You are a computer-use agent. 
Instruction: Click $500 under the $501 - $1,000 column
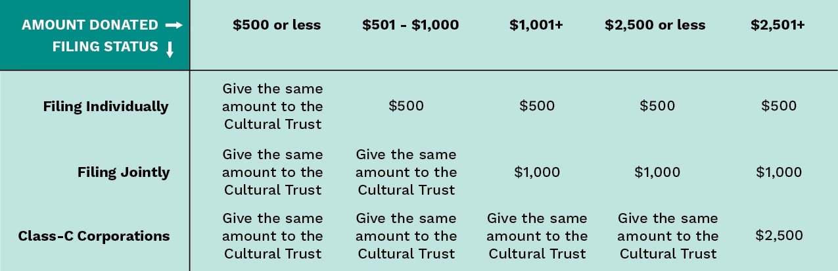406,106
